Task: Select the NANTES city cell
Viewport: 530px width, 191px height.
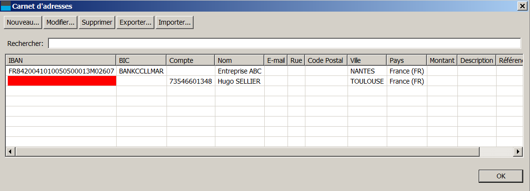Action: (367, 71)
